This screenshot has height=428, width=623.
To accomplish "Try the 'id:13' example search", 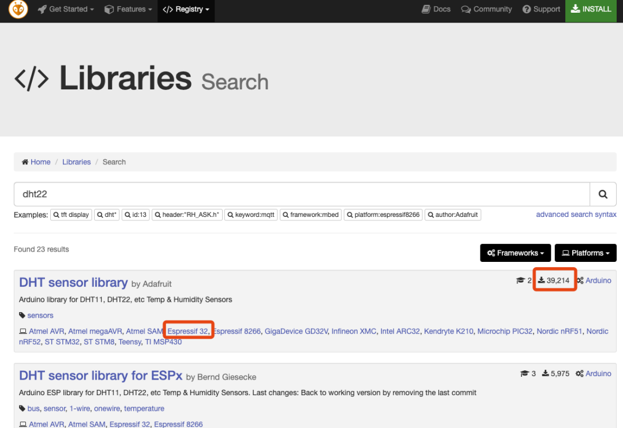I will pyautogui.click(x=136, y=215).
